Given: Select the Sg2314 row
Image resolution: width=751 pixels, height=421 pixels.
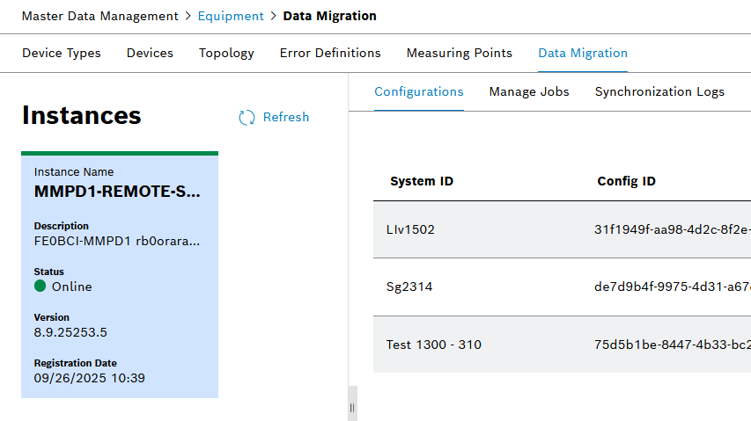Looking at the screenshot, I should click(x=563, y=287).
